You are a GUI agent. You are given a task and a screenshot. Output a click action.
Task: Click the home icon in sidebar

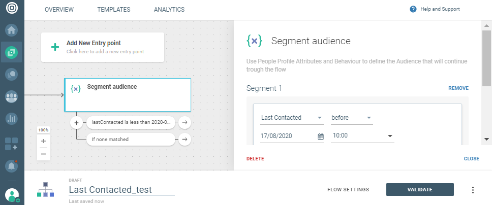point(11,30)
